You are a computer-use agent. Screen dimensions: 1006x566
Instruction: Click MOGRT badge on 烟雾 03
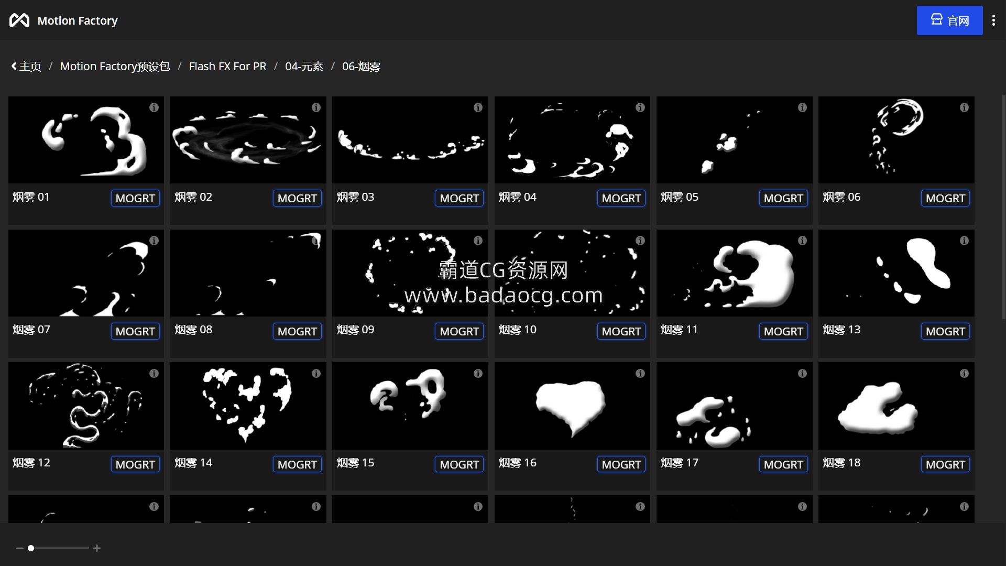[459, 198]
